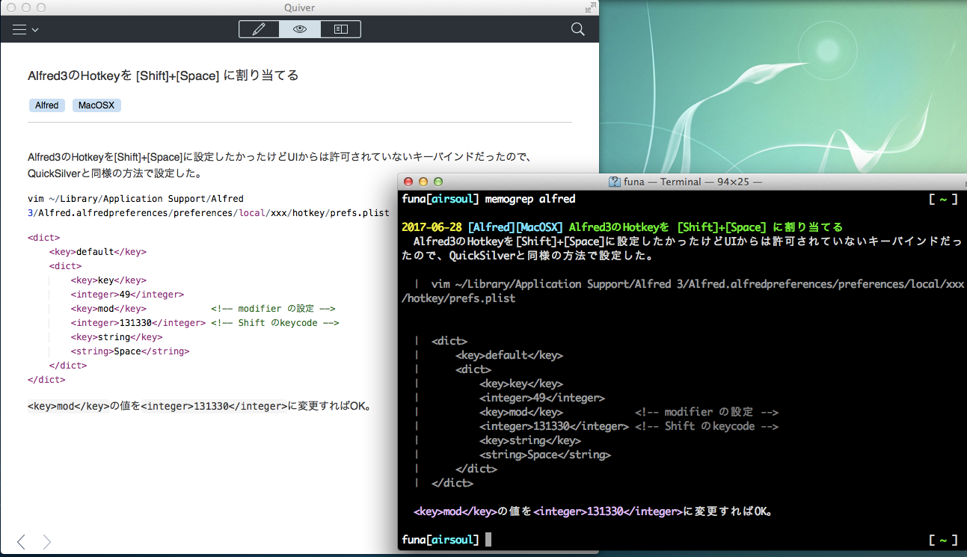The width and height of the screenshot is (967, 557).
Task: Click '<!-- modifier の設定 -->' comment in Terminal
Action: pos(707,412)
